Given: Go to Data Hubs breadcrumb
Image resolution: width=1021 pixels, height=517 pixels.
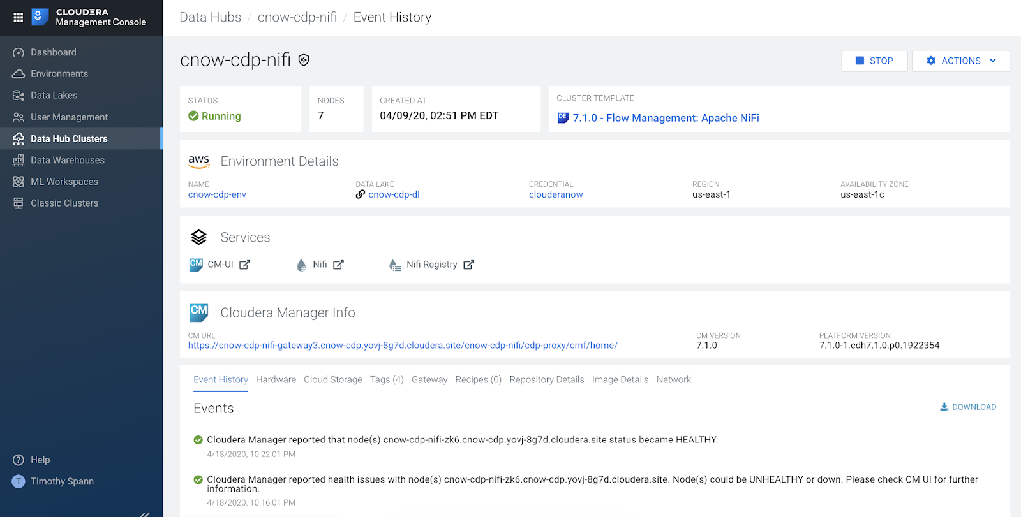Looking at the screenshot, I should [210, 17].
